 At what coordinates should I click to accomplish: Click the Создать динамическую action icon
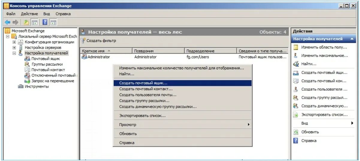click(296, 106)
